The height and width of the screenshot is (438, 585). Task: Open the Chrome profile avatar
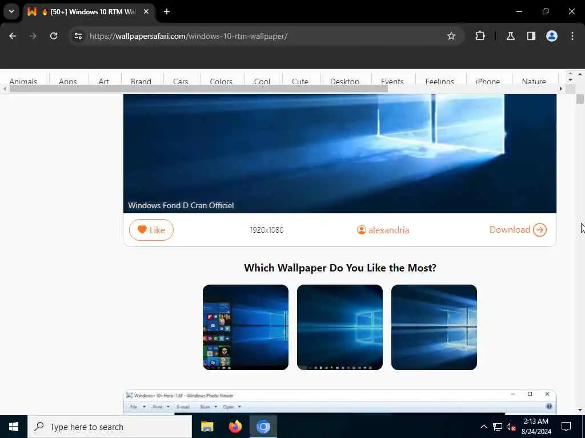pos(551,36)
